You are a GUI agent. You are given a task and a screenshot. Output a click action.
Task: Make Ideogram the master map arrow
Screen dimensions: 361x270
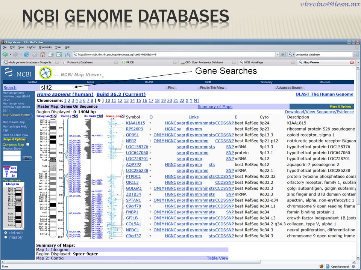(x=52, y=116)
